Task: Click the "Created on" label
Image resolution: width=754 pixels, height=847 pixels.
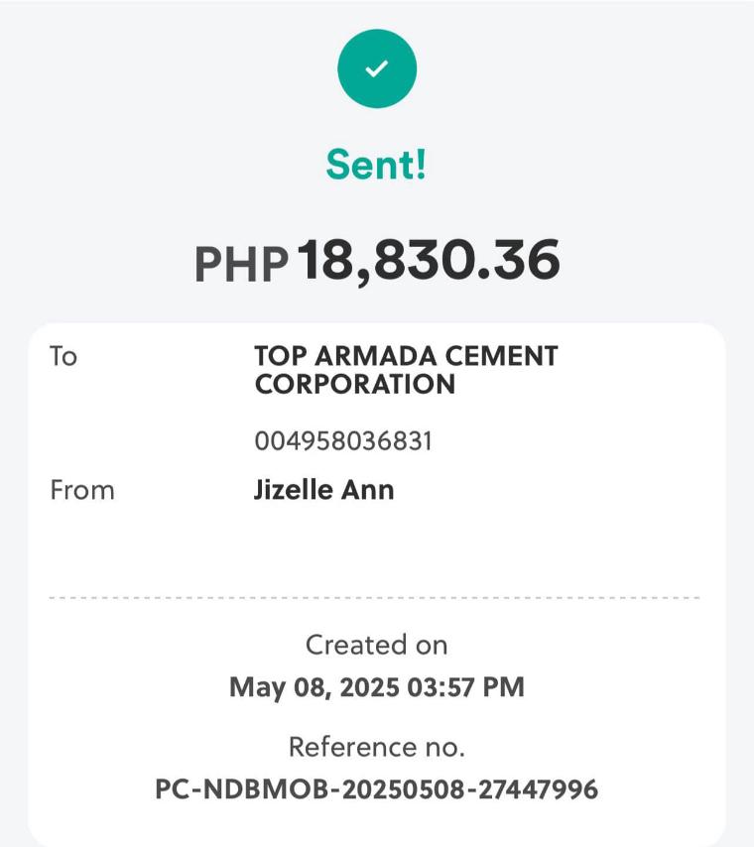Action: point(376,645)
